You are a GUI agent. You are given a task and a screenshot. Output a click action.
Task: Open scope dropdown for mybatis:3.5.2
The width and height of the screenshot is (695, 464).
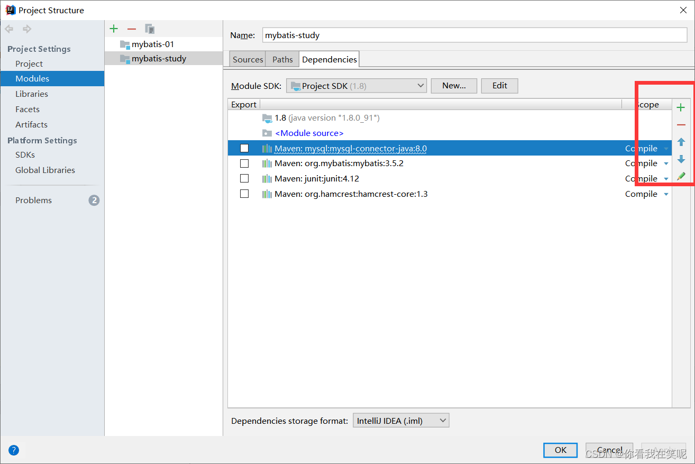666,164
